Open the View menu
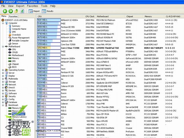This screenshot has width=184, height=138. [x=11, y=6]
